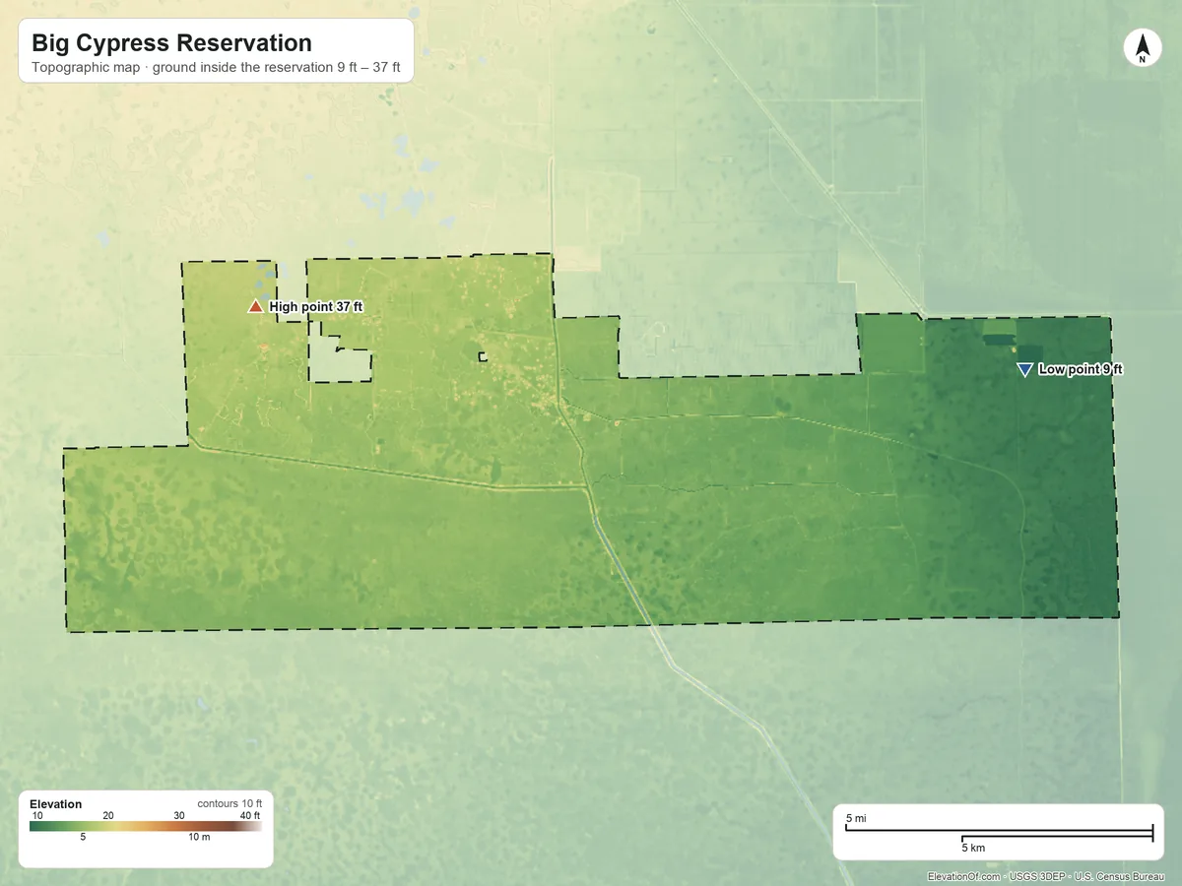Click the elevation color gradient bar

coord(146,827)
